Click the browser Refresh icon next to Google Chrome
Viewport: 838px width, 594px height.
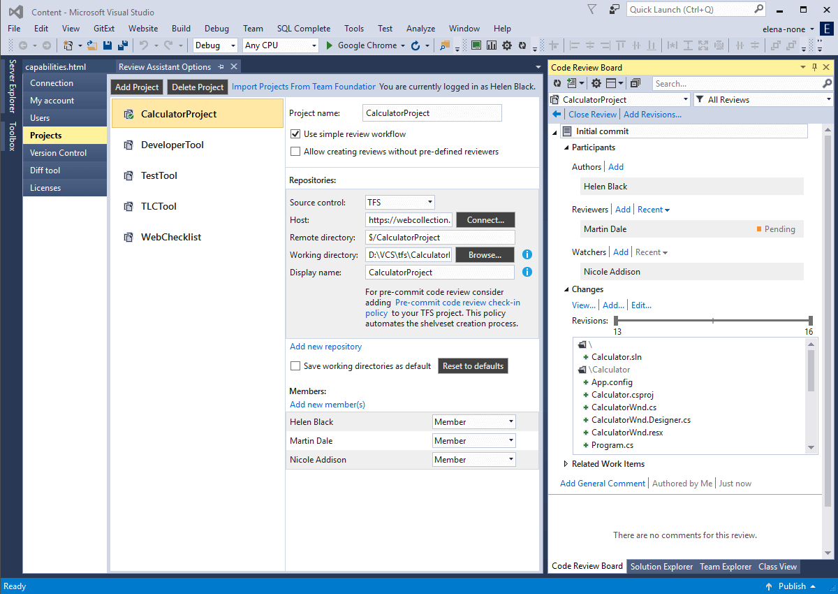(x=416, y=45)
